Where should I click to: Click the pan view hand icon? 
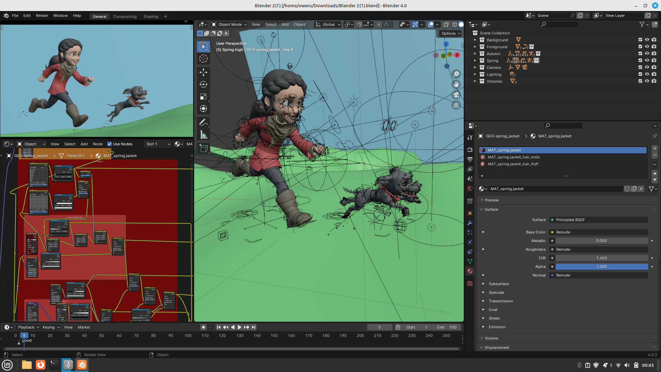(456, 84)
